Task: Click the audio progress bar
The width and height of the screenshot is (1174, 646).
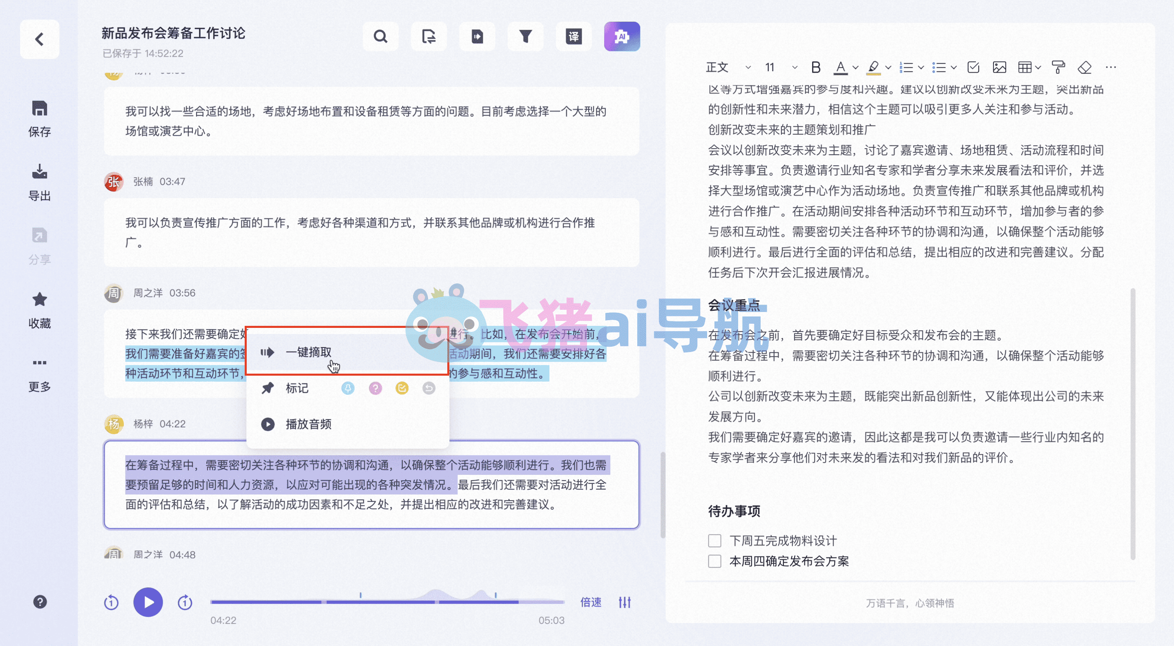Action: point(387,602)
